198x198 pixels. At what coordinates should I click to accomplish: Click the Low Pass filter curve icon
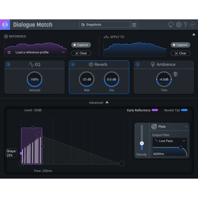click(x=156, y=141)
